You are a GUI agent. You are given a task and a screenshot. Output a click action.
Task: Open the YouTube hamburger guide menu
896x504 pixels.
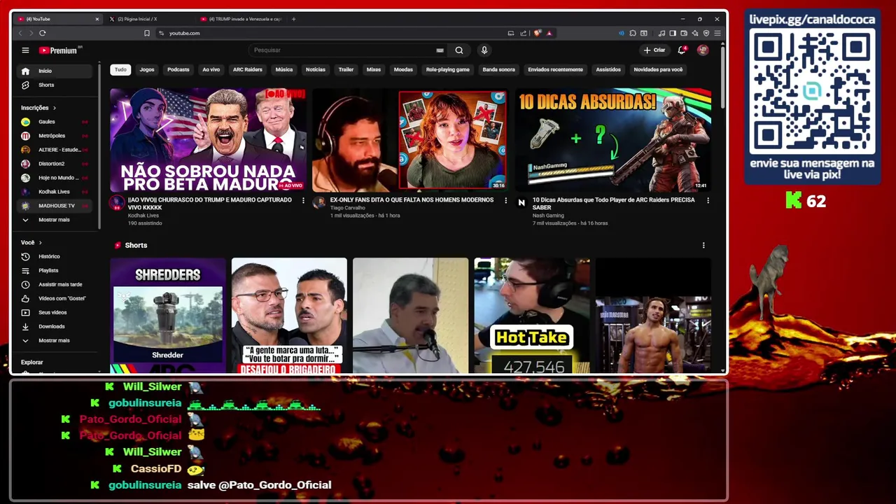pyautogui.click(x=25, y=50)
